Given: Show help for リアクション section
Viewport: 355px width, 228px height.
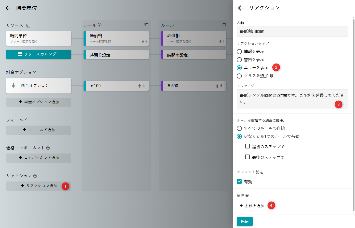Looking at the screenshot, I should 35,176.
